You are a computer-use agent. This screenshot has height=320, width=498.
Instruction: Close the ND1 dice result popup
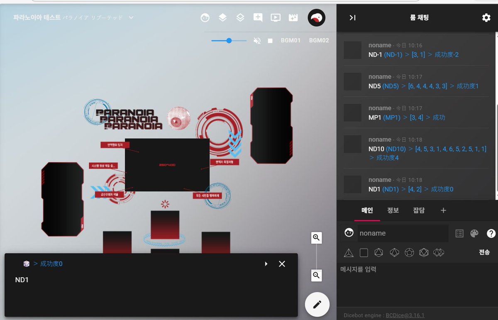click(282, 264)
